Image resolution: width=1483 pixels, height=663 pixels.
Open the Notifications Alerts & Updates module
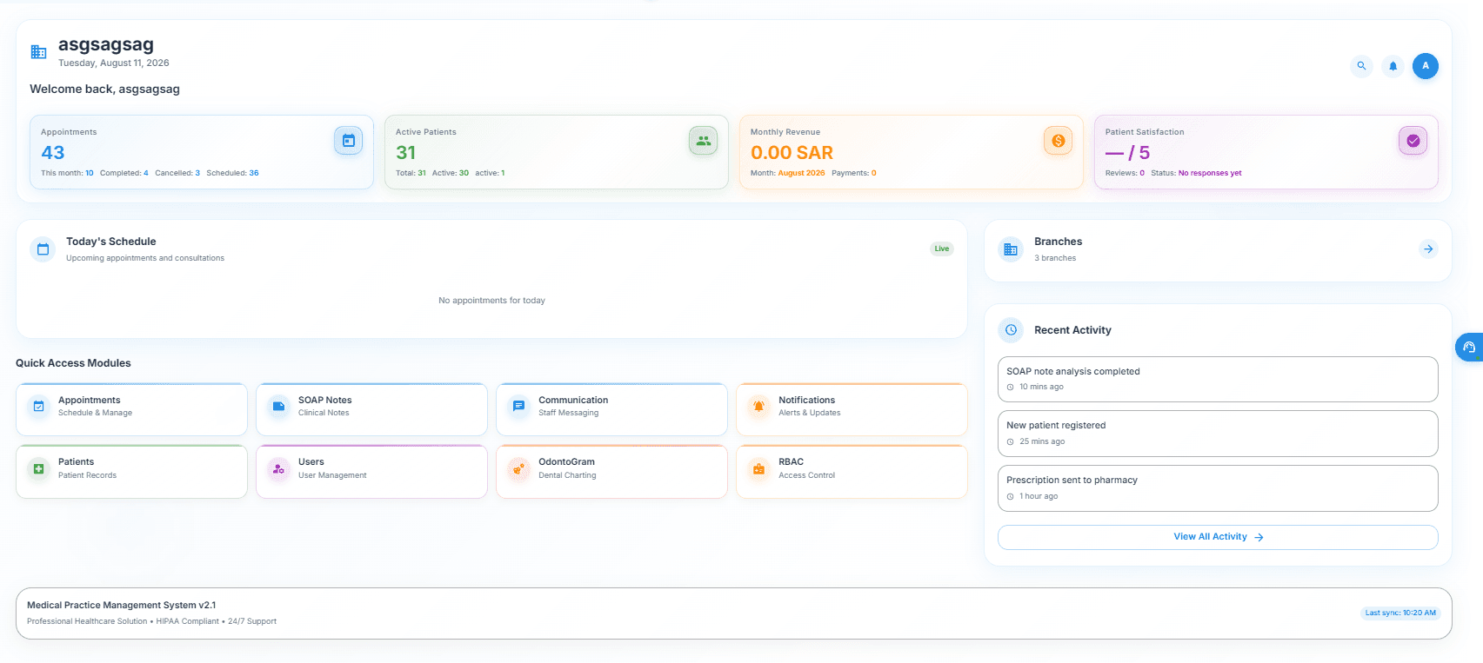tap(852, 409)
